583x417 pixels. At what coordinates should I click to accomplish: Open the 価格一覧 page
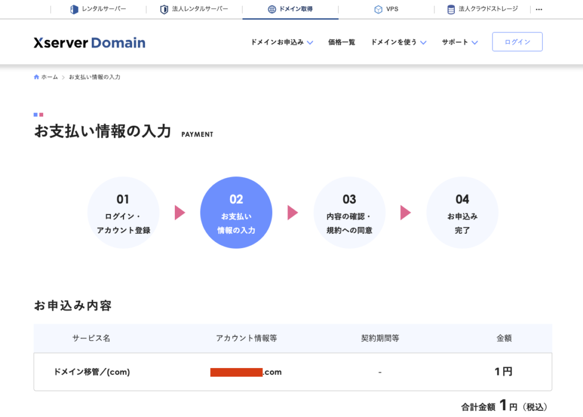point(342,42)
